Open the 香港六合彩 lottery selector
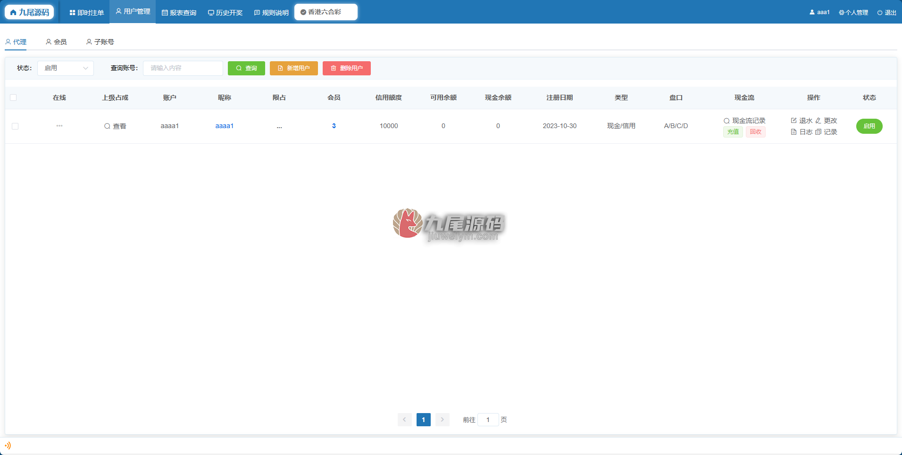This screenshot has width=902, height=455. (x=326, y=12)
